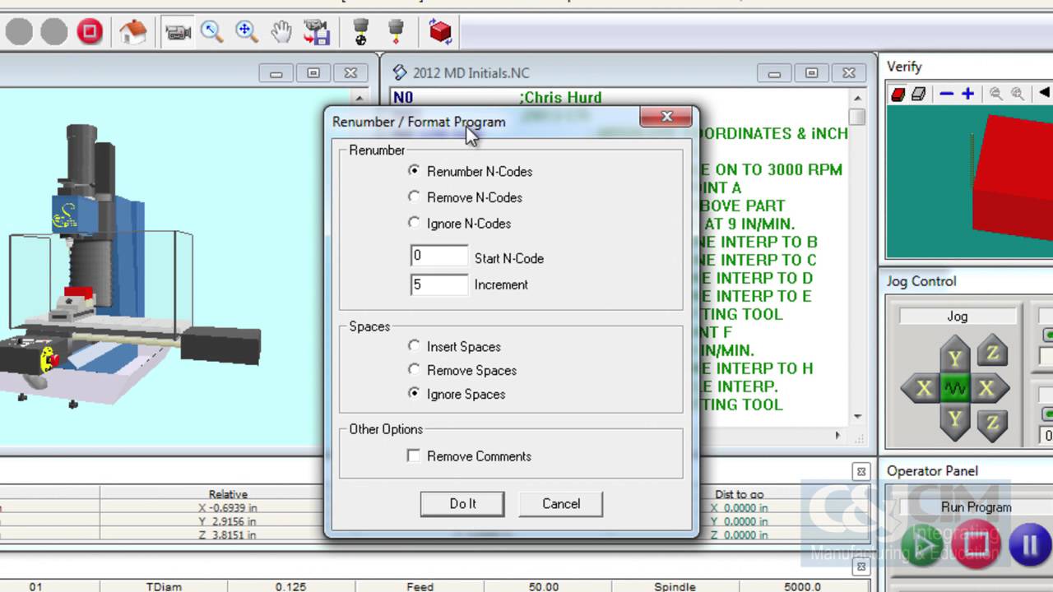1053x592 pixels.
Task: Save camera view with camera-disk icon
Action: (317, 32)
